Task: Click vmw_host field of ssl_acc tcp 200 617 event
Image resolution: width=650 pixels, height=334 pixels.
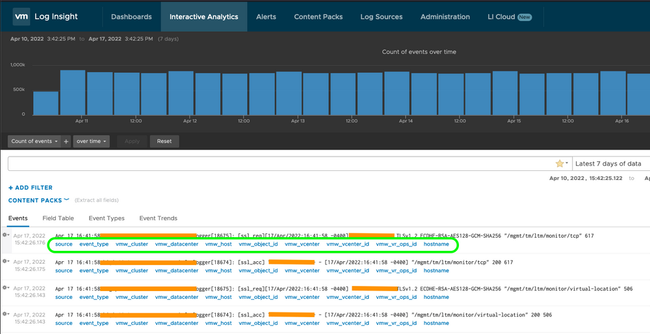Action: click(219, 270)
